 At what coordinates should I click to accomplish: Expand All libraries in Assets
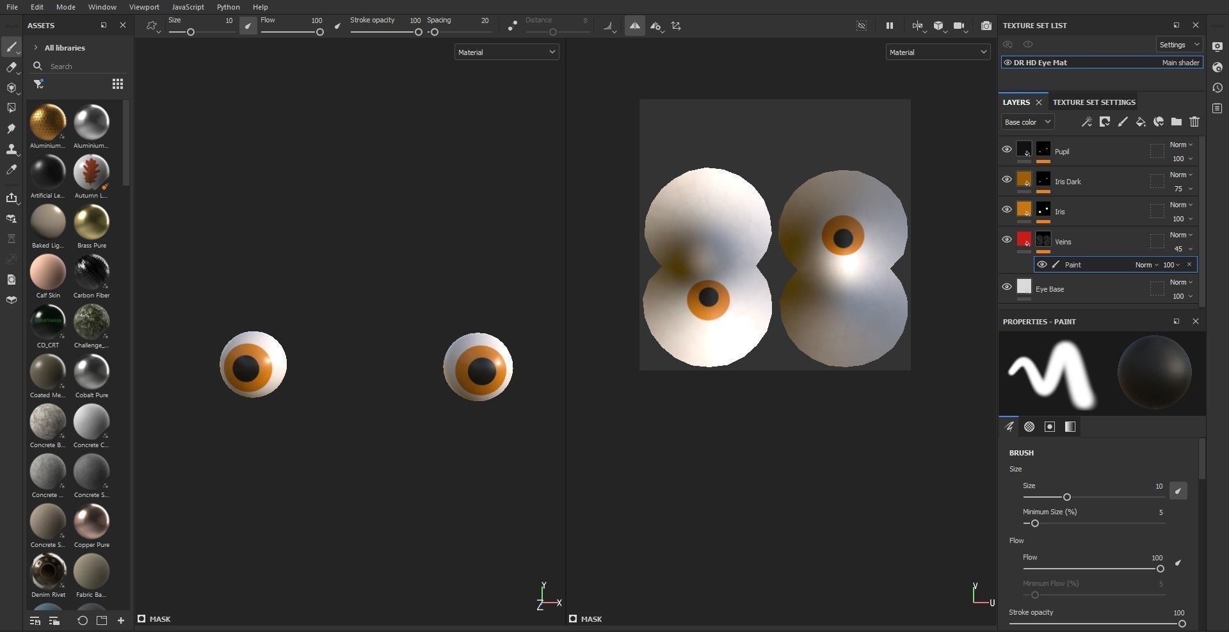[x=36, y=48]
